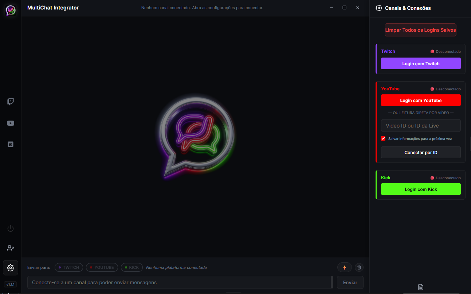This screenshot has height=294, width=471.
Task: Click the v1.1.1 version badge
Action: coord(11,284)
